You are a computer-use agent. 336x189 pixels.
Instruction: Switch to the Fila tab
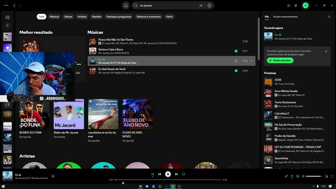tap(266, 17)
